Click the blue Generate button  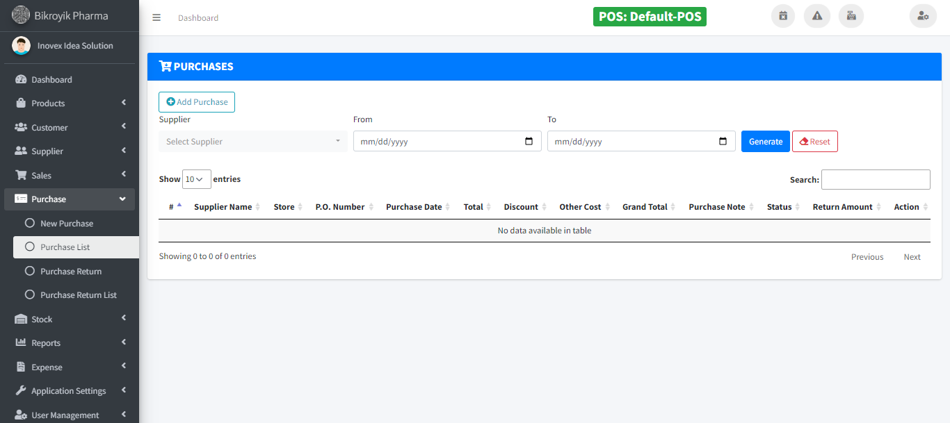(765, 141)
